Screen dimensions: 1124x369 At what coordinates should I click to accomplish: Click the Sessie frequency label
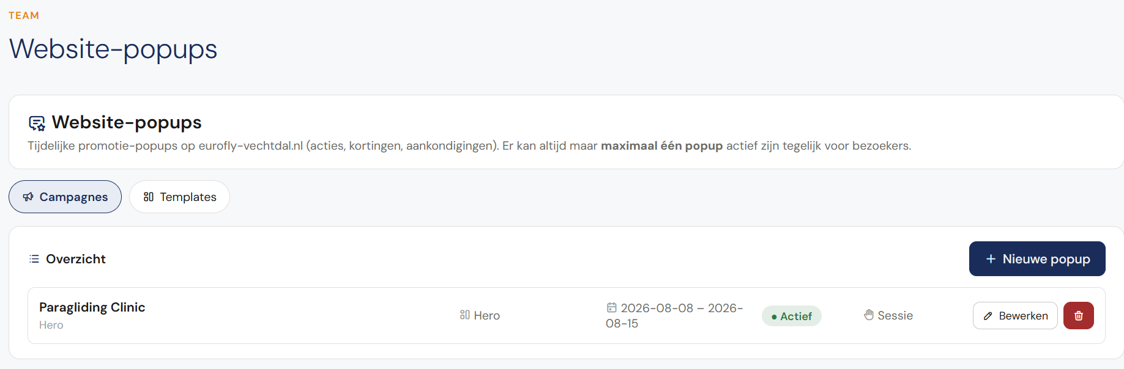895,315
